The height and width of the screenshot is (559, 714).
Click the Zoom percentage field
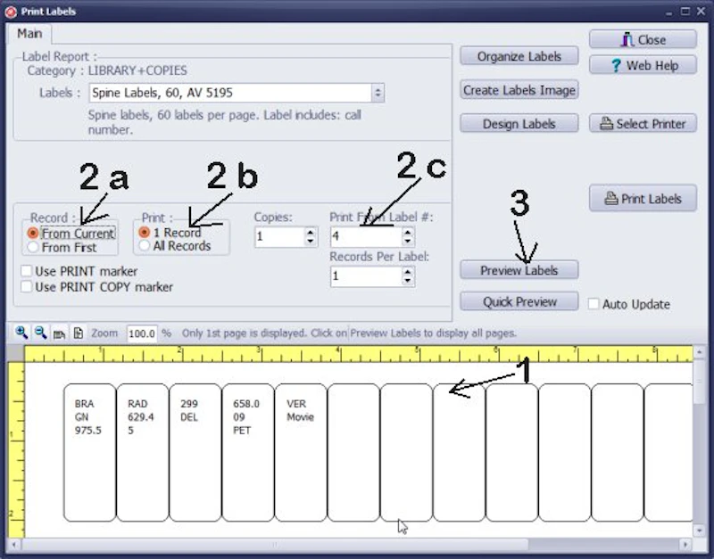(x=142, y=333)
